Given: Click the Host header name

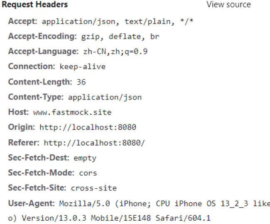Looking at the screenshot, I should tap(17, 112).
